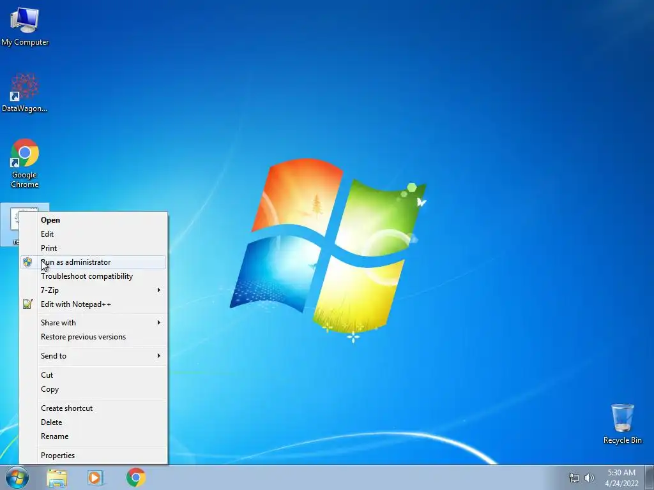Select Run as administrator
The width and height of the screenshot is (654, 490).
coord(93,262)
